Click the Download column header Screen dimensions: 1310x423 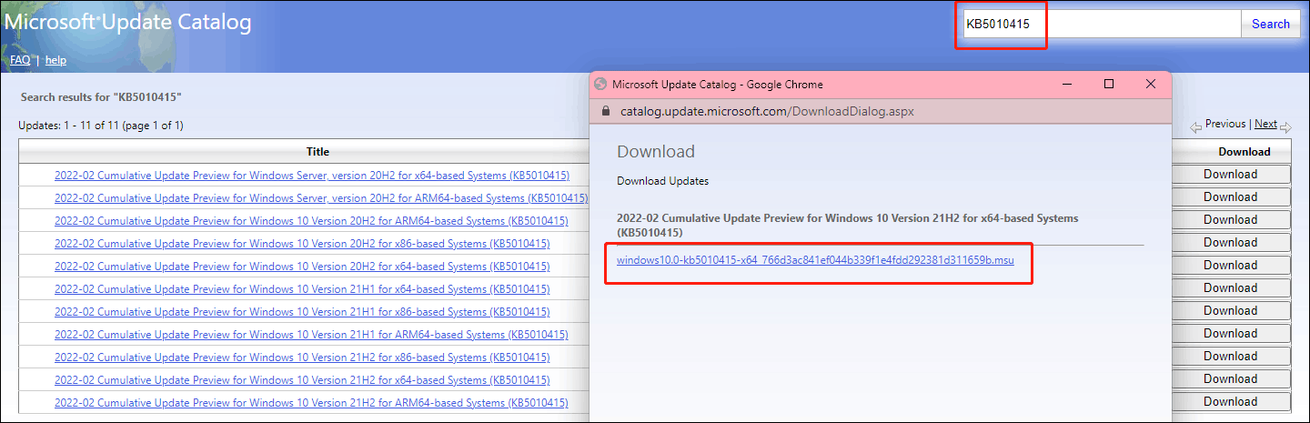1244,152
